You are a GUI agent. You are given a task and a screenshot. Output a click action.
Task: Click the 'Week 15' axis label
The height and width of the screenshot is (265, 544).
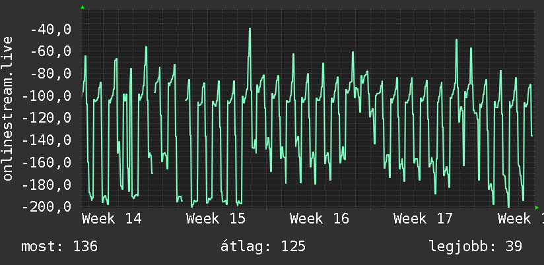[216, 219]
